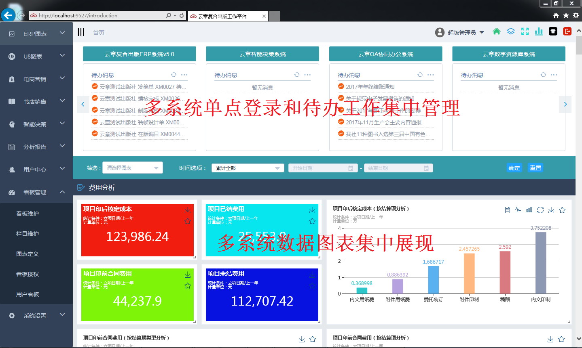The height and width of the screenshot is (348, 582).
Task: Click the red logout icon
Action: tap(567, 32)
